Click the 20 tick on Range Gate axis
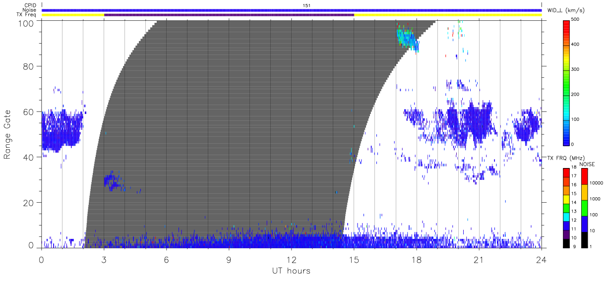This screenshot has width=609, height=281. (x=28, y=203)
